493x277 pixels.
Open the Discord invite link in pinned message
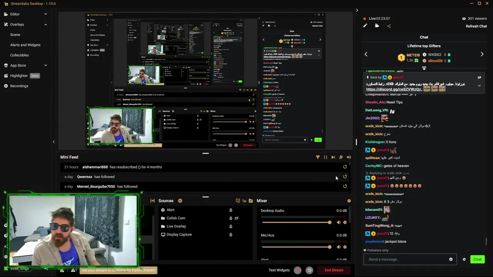(x=394, y=89)
